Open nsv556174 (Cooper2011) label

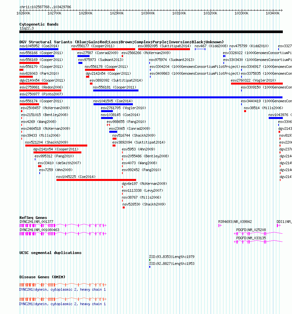click(x=41, y=101)
